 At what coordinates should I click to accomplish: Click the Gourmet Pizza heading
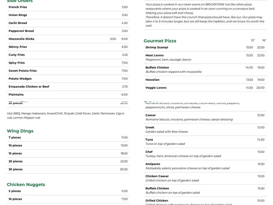click(160, 41)
